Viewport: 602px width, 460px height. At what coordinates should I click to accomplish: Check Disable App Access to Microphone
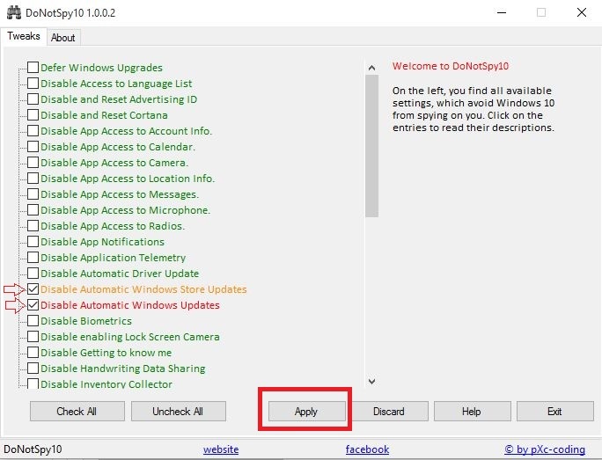33,210
